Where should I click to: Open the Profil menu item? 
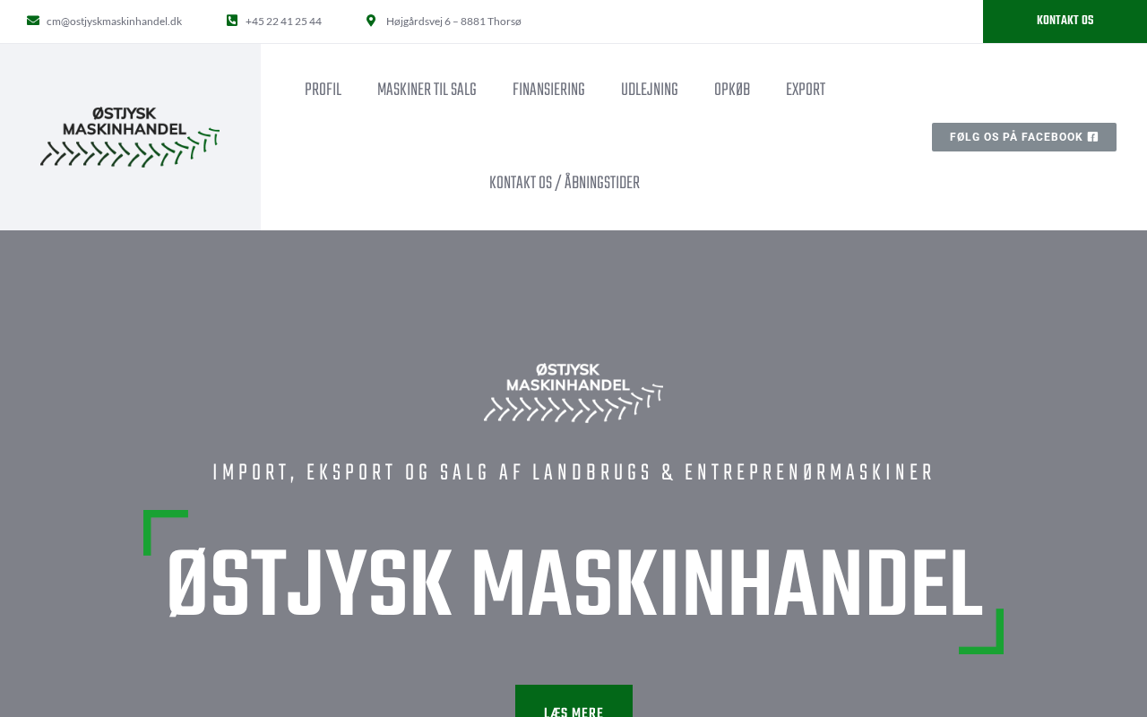pyautogui.click(x=323, y=91)
